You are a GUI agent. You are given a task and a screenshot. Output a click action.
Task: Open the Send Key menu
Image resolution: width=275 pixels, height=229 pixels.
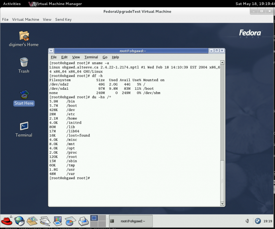(x=63, y=19)
